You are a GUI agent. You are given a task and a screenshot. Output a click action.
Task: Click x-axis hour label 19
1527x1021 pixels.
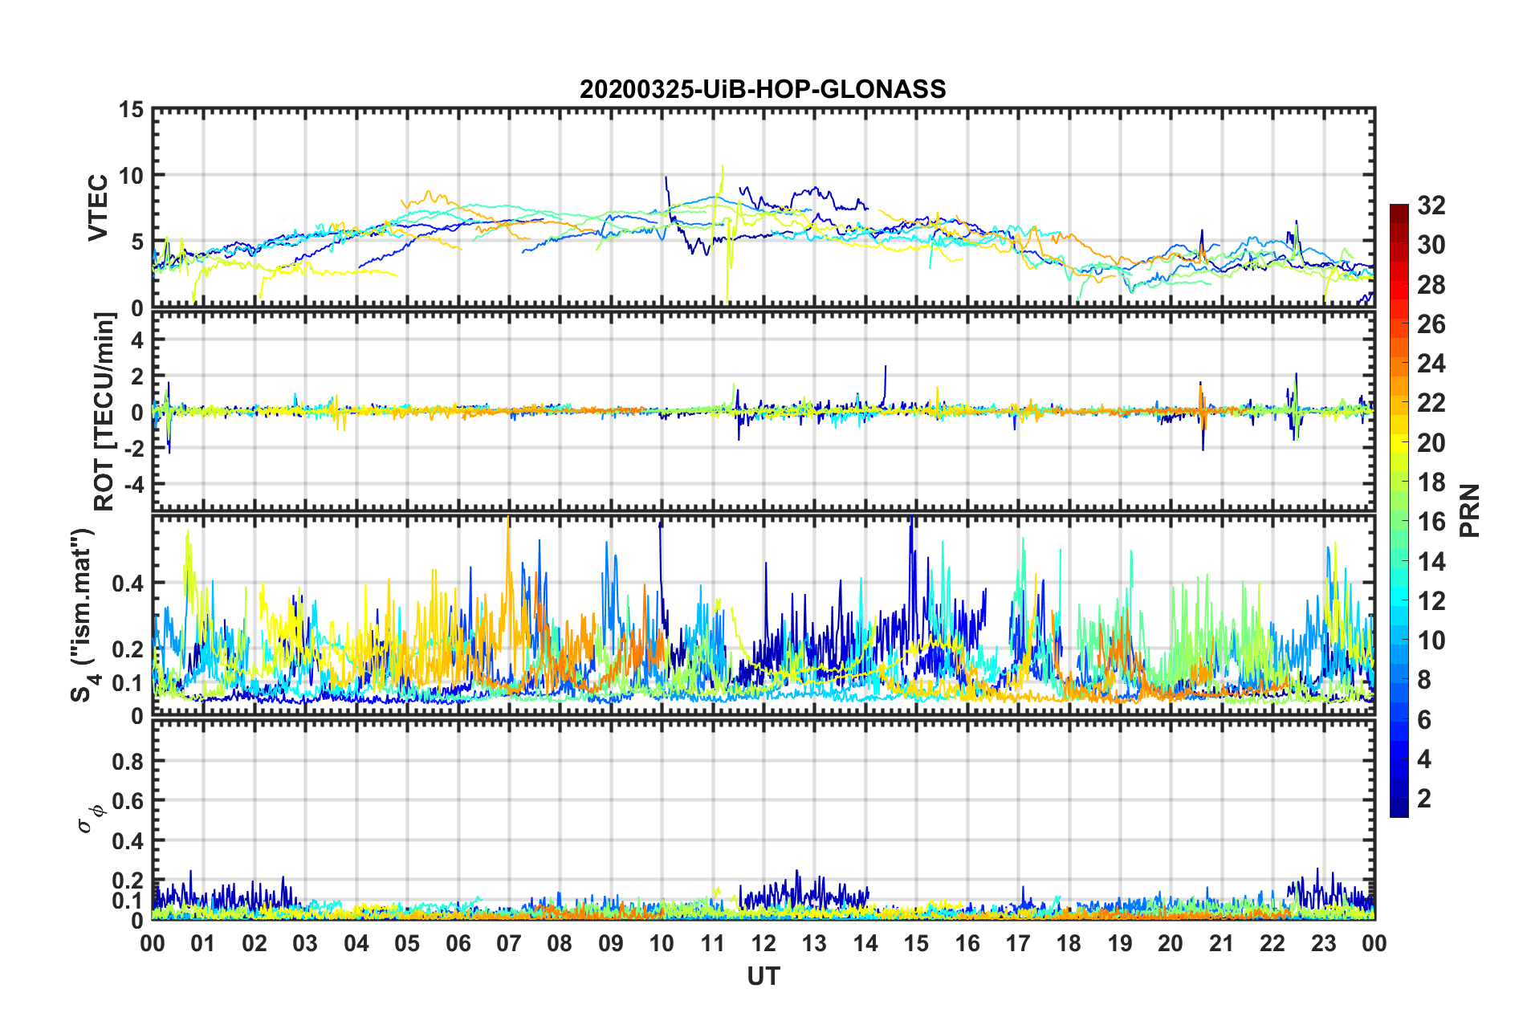coord(1120,943)
